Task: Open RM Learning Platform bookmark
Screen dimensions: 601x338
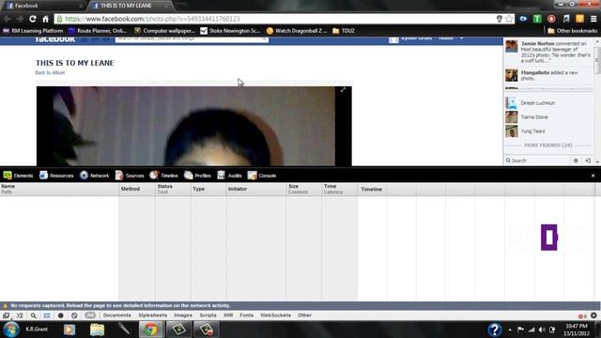Action: [x=33, y=31]
